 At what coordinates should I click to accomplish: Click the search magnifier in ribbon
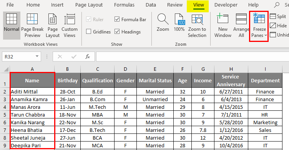[x=277, y=5]
